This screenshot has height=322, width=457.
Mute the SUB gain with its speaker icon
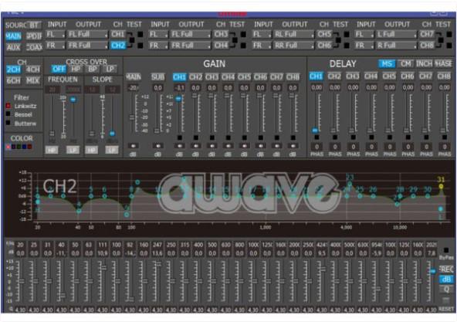[x=157, y=145]
